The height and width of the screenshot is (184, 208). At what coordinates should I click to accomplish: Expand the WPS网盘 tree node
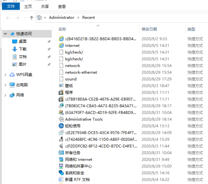5,75
